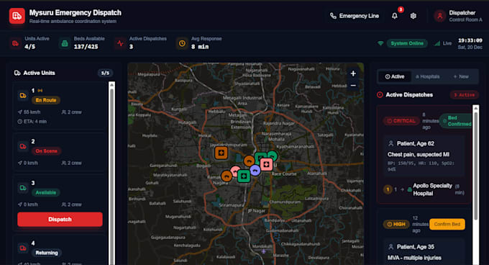Select the pink ambulance circle marker

[x=235, y=171]
